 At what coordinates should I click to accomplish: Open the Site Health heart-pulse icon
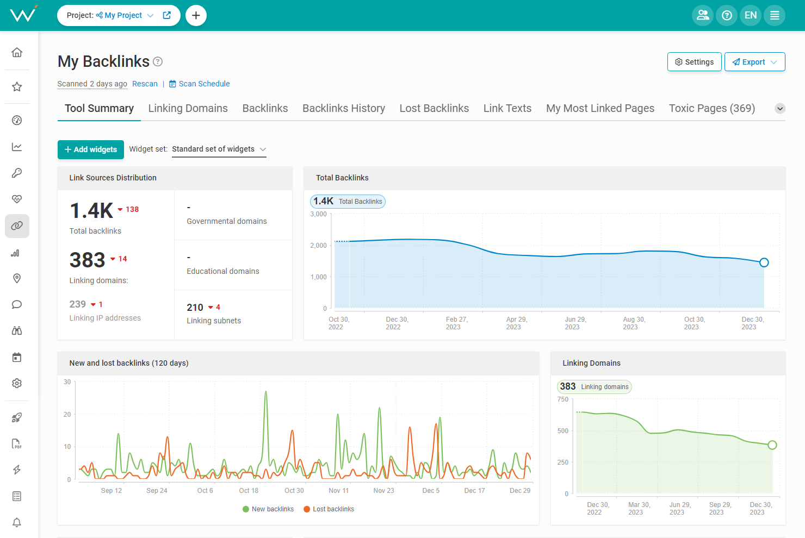tap(17, 199)
